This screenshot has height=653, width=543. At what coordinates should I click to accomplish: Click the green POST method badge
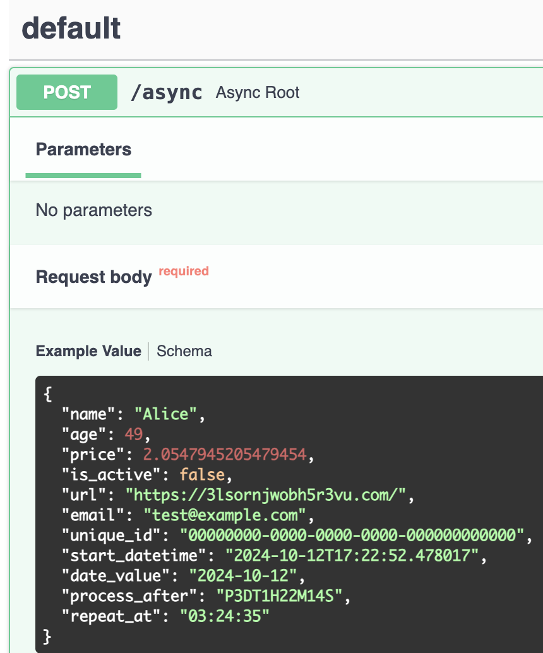[x=67, y=92]
